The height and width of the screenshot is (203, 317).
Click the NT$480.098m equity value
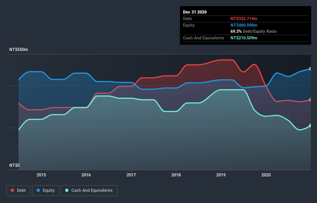point(244,25)
